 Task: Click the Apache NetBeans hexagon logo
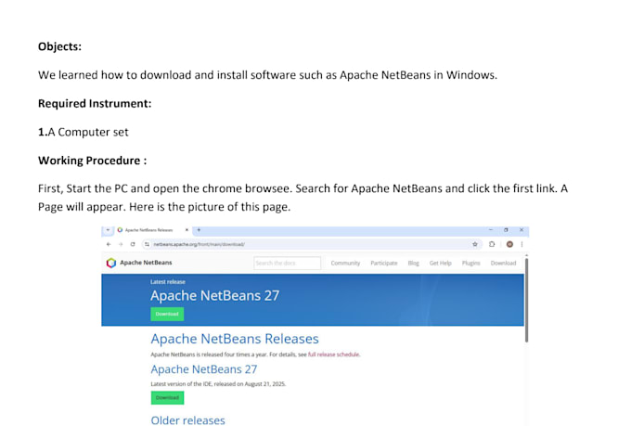coord(111,263)
